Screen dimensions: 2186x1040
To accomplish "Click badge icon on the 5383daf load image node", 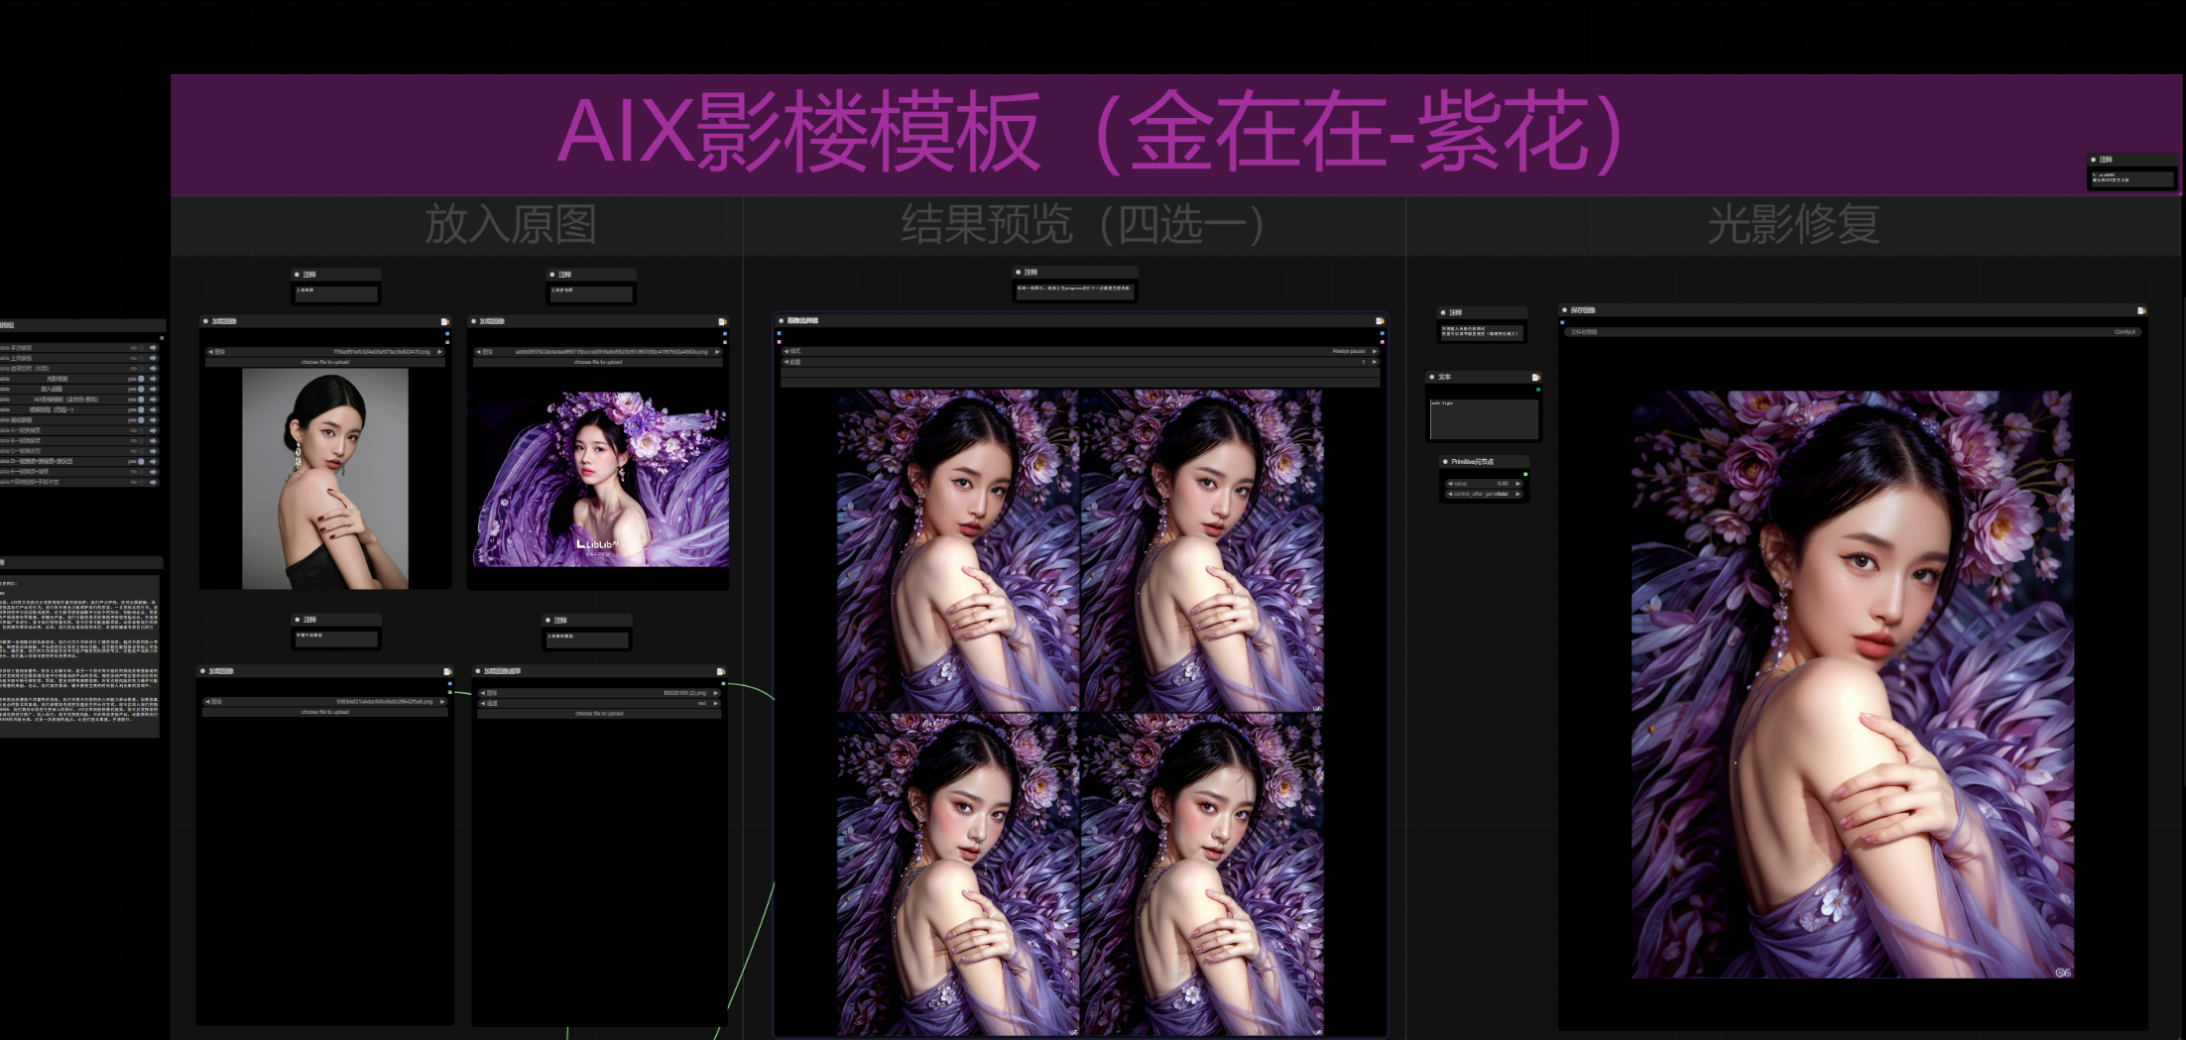I will click(447, 671).
